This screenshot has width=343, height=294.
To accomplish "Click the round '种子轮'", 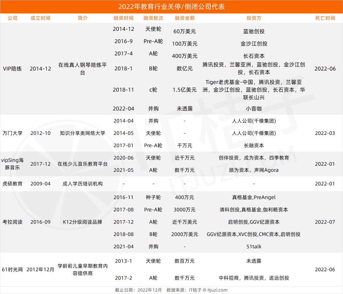I will click(x=153, y=197).
